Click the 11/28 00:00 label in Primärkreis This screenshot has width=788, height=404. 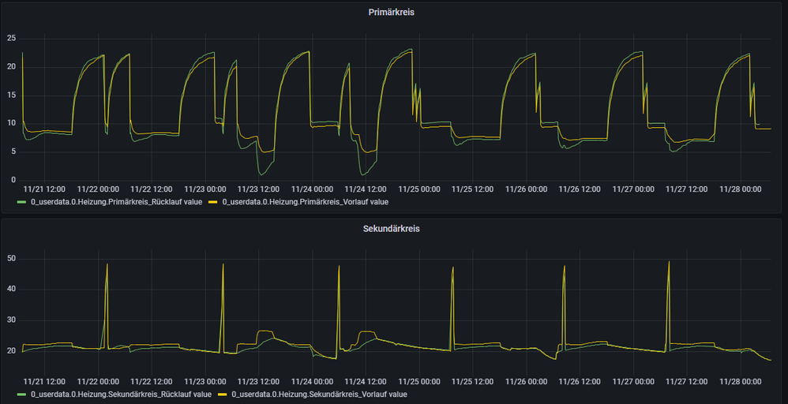[x=741, y=189]
